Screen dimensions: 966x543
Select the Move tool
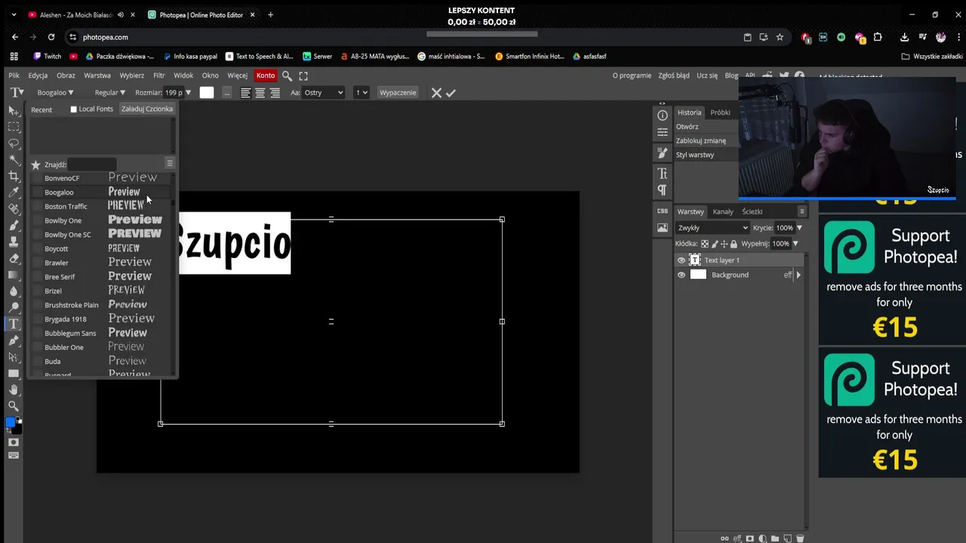point(14,111)
